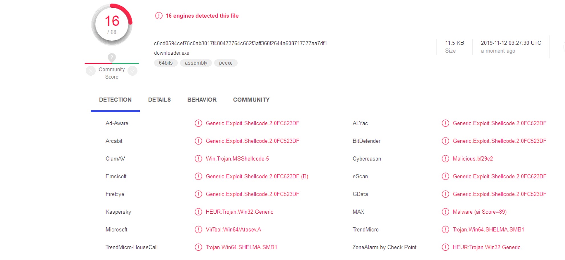Viewport: 565px width, 260px height.
Task: Click the alert icon in the Kaspersky row
Action: [x=198, y=212]
